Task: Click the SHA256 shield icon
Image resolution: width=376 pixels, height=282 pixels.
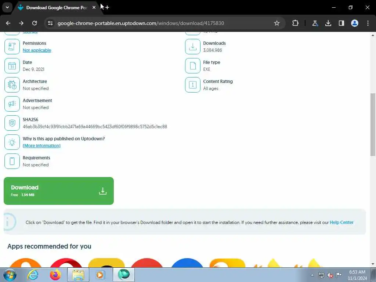Action: click(x=12, y=123)
